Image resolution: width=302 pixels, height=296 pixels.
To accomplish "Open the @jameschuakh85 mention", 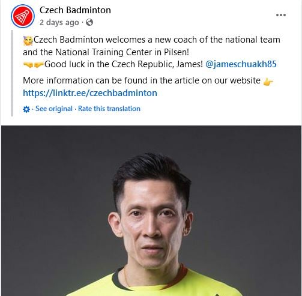I will tap(241, 64).
